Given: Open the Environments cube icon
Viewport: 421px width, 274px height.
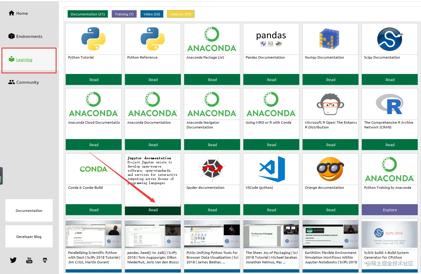Looking at the screenshot, I should pos(12,36).
